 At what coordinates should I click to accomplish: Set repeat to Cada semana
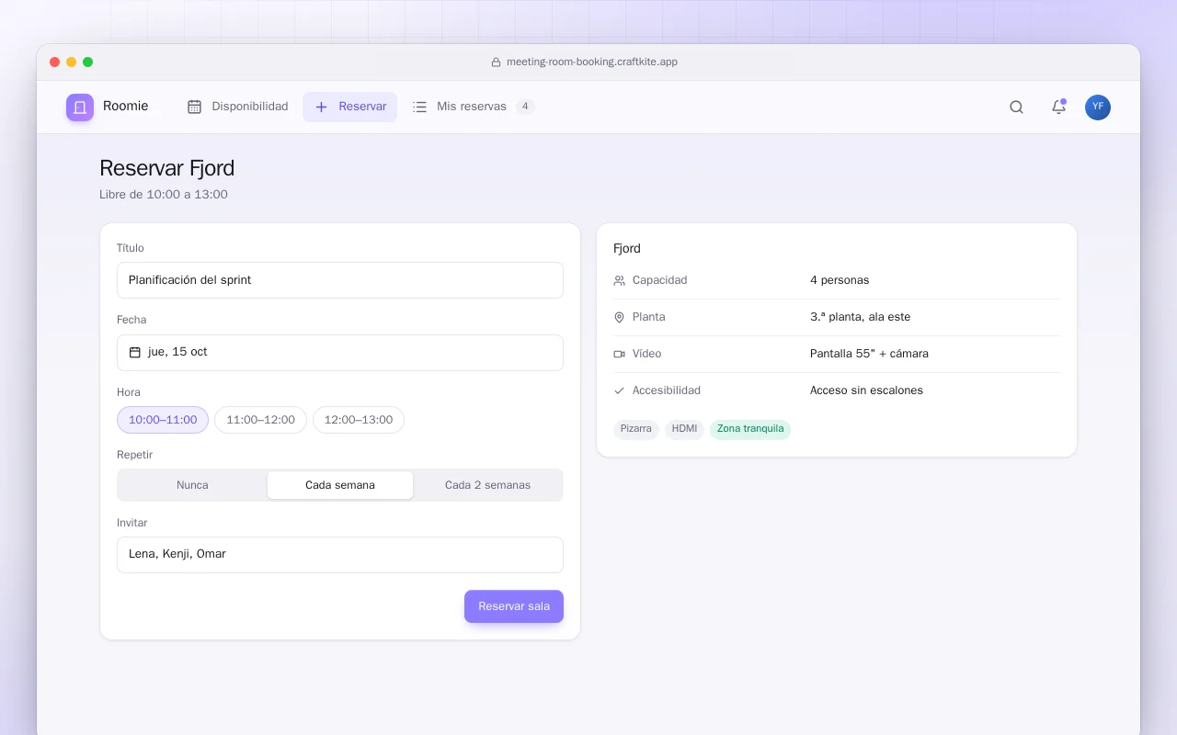pyautogui.click(x=340, y=485)
